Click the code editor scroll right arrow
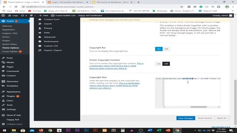The image size is (237, 133). [x=219, y=107]
